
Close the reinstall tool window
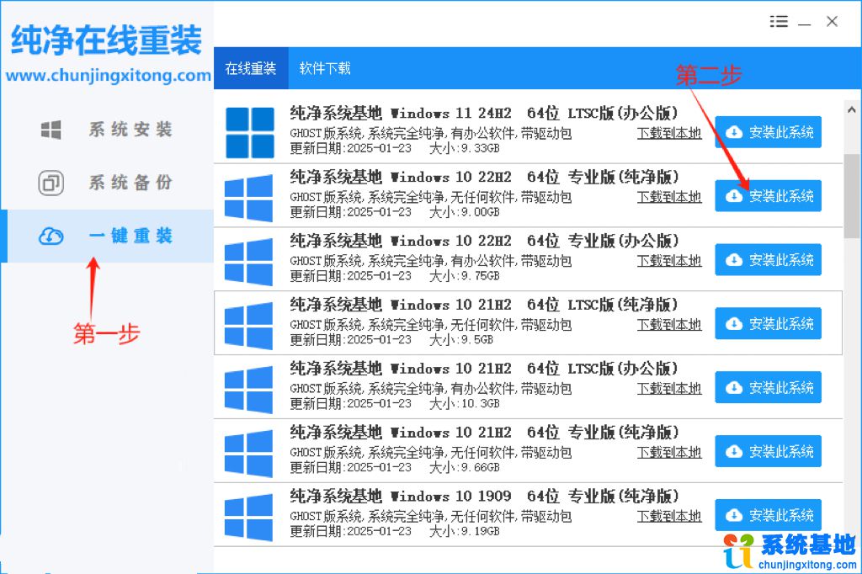(832, 21)
